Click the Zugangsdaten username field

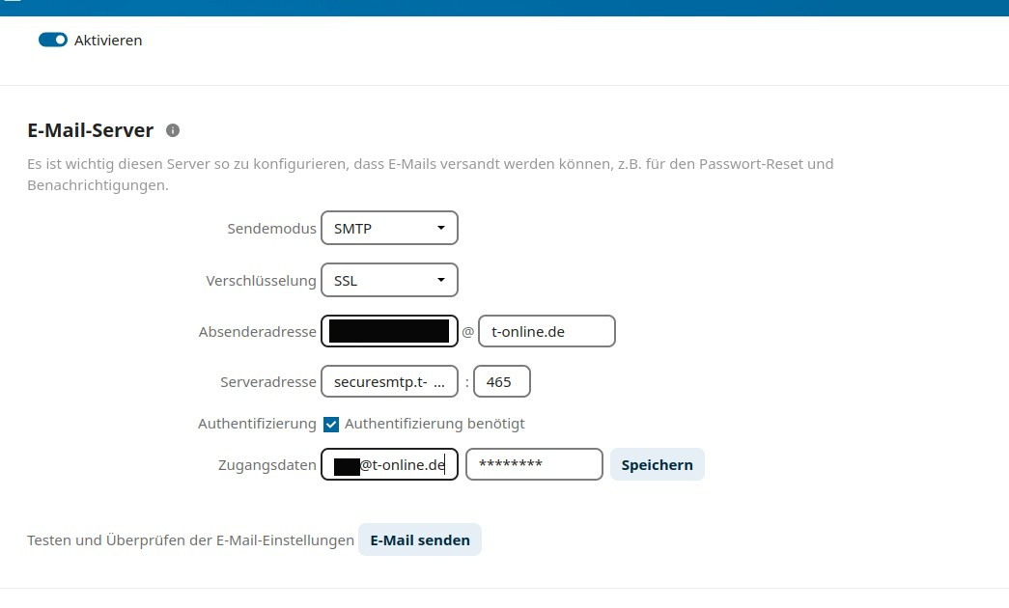point(389,465)
